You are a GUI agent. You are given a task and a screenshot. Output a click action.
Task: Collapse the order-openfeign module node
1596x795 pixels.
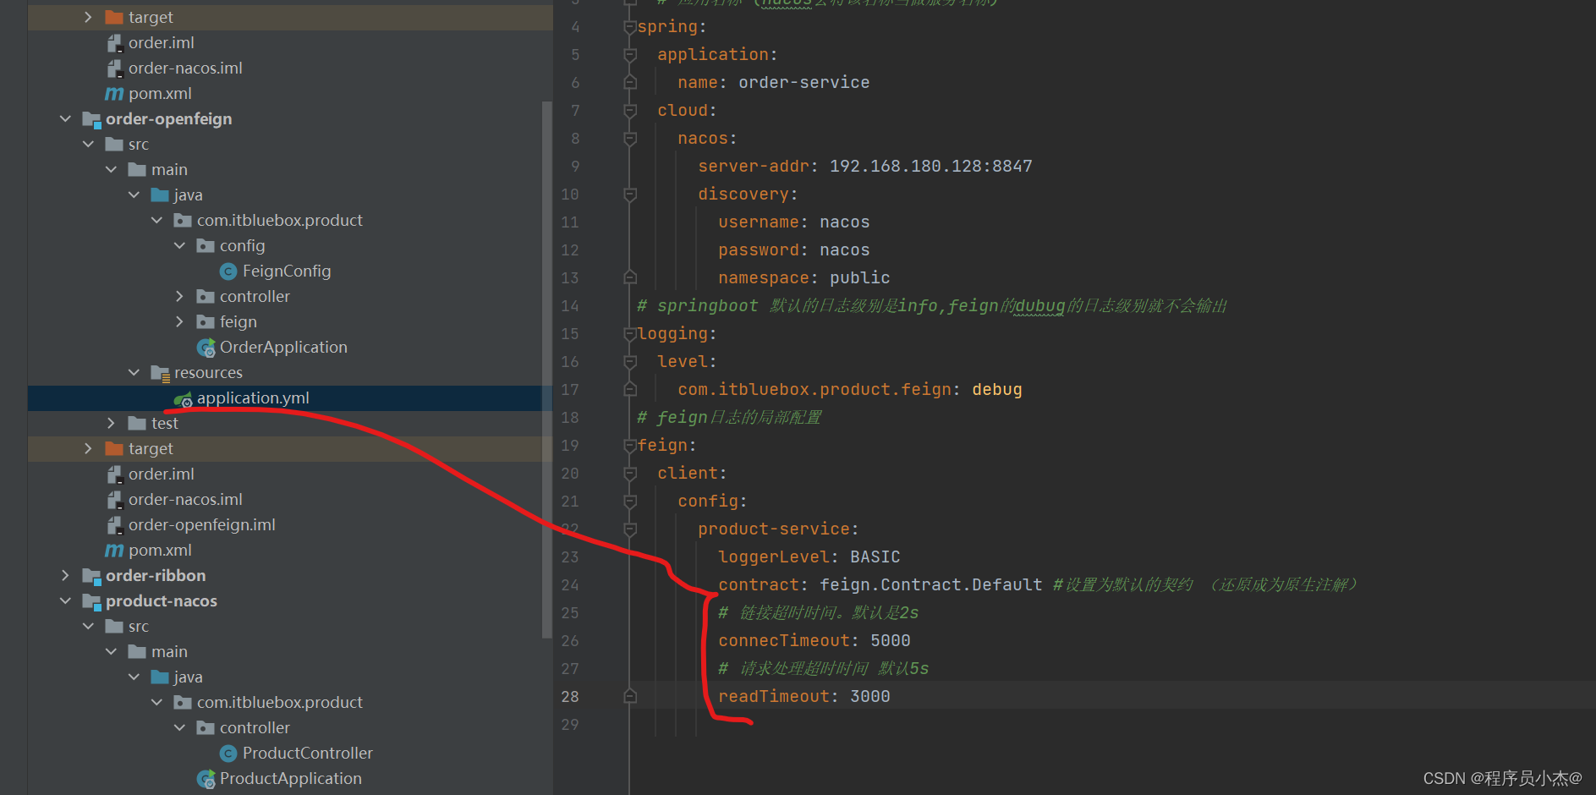pyautogui.click(x=65, y=119)
